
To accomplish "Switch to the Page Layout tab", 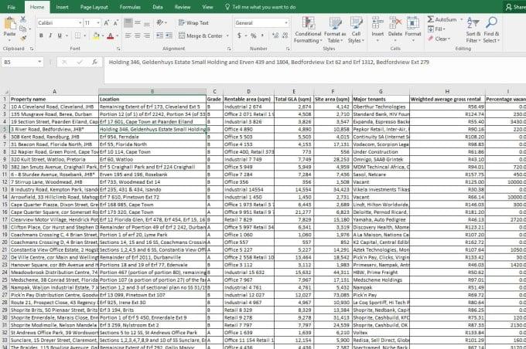I will click(96, 6).
